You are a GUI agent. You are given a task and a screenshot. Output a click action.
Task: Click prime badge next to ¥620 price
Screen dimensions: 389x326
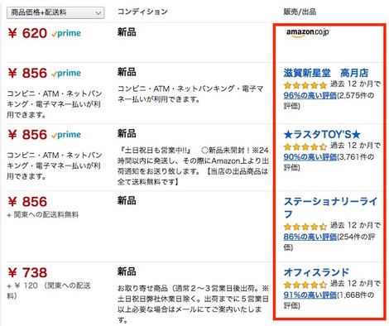tap(66, 33)
